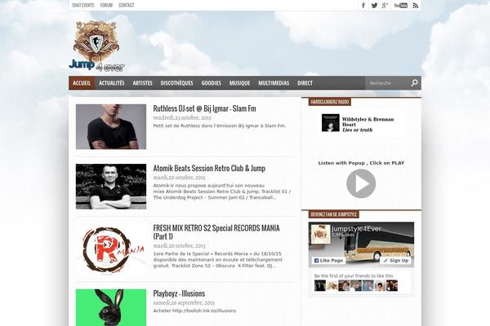Open the Twitter social icon

click(374, 6)
